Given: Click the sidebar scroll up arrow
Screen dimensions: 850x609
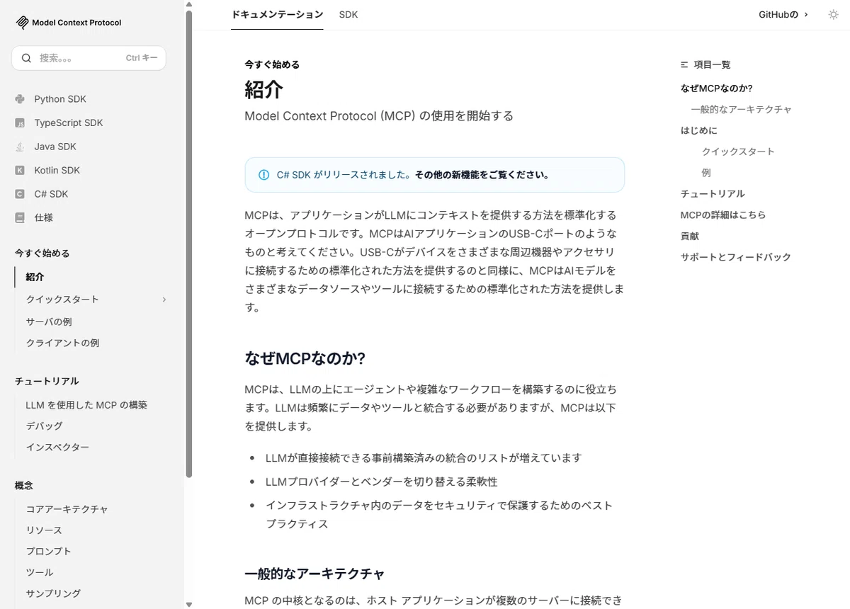Looking at the screenshot, I should pos(188,4).
